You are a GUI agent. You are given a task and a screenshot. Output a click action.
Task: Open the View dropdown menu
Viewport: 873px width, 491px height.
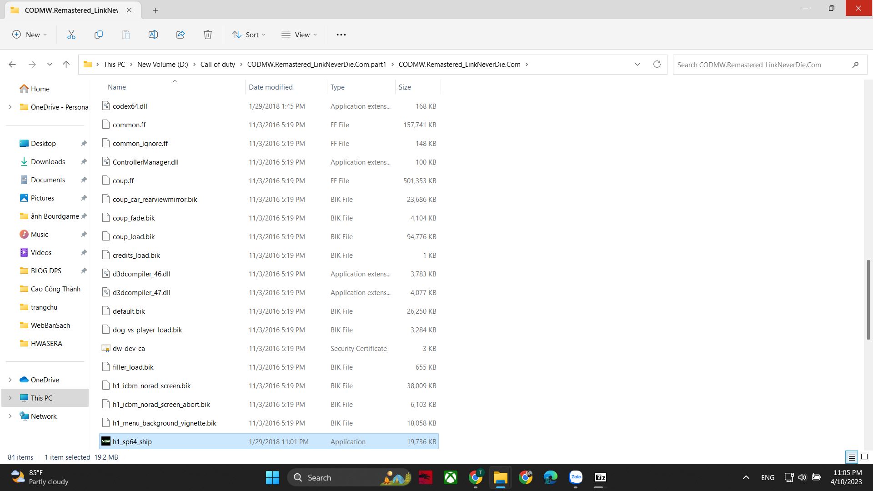299,35
